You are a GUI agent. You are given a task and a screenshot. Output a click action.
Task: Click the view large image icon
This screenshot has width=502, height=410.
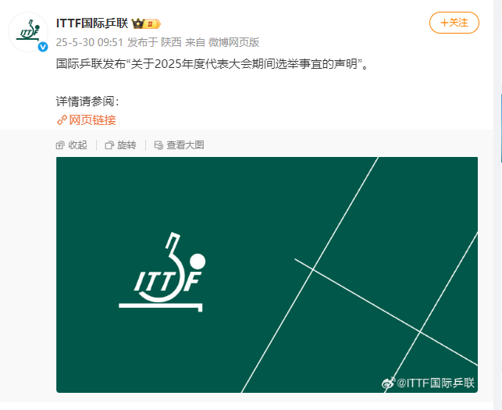pyautogui.click(x=158, y=145)
